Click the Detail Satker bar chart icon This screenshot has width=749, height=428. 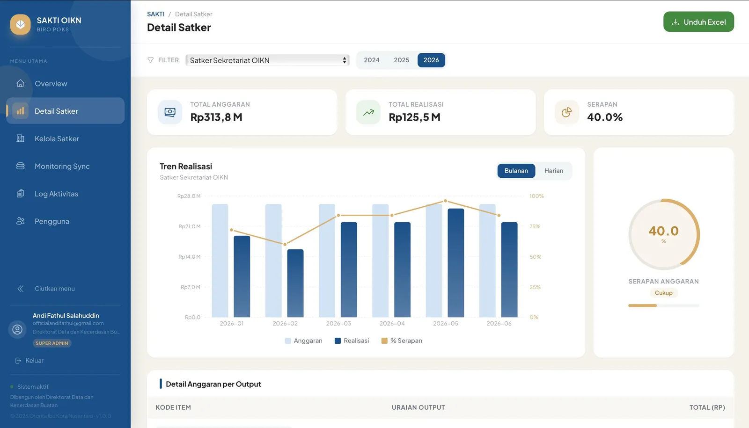[x=20, y=111]
